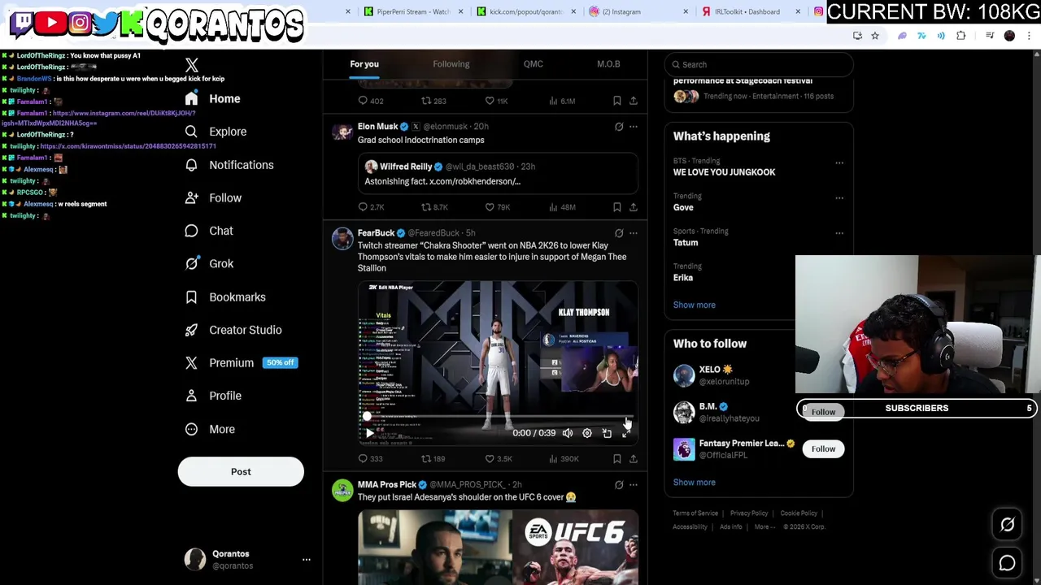Expand the footer More links
The width and height of the screenshot is (1041, 585).
pyautogui.click(x=764, y=526)
